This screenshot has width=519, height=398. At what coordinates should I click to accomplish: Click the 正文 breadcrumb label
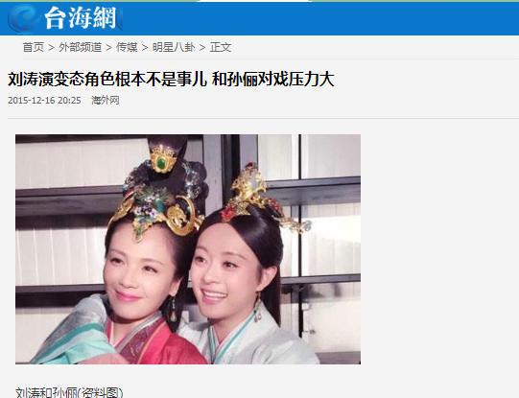click(x=221, y=47)
